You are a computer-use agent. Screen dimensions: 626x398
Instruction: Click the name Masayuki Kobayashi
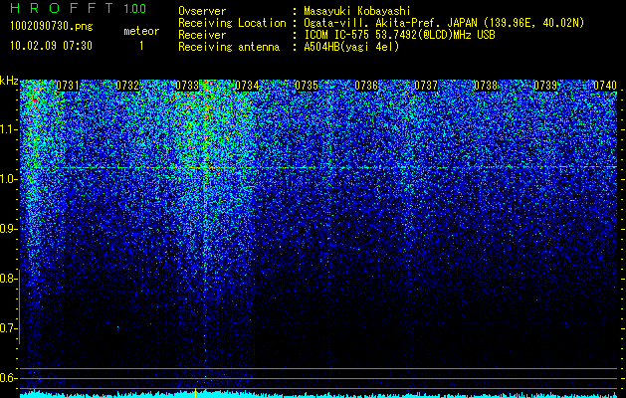click(357, 12)
